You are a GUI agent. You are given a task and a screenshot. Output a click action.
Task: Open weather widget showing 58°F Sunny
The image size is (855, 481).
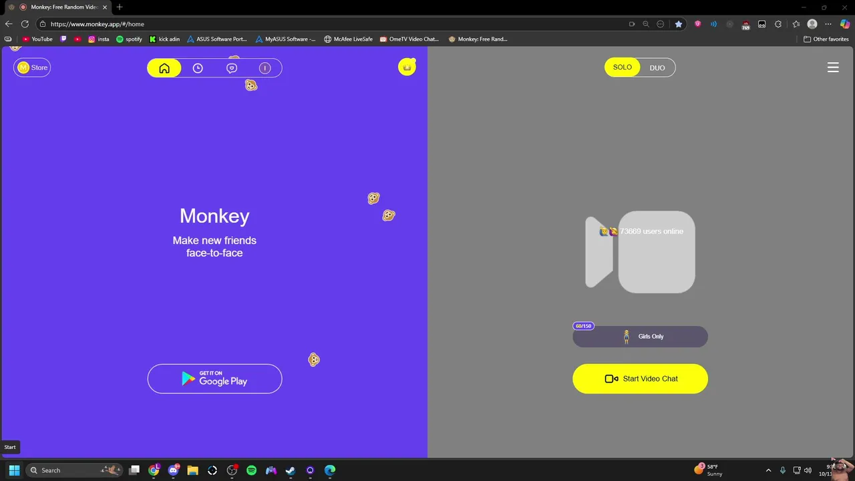pos(708,470)
